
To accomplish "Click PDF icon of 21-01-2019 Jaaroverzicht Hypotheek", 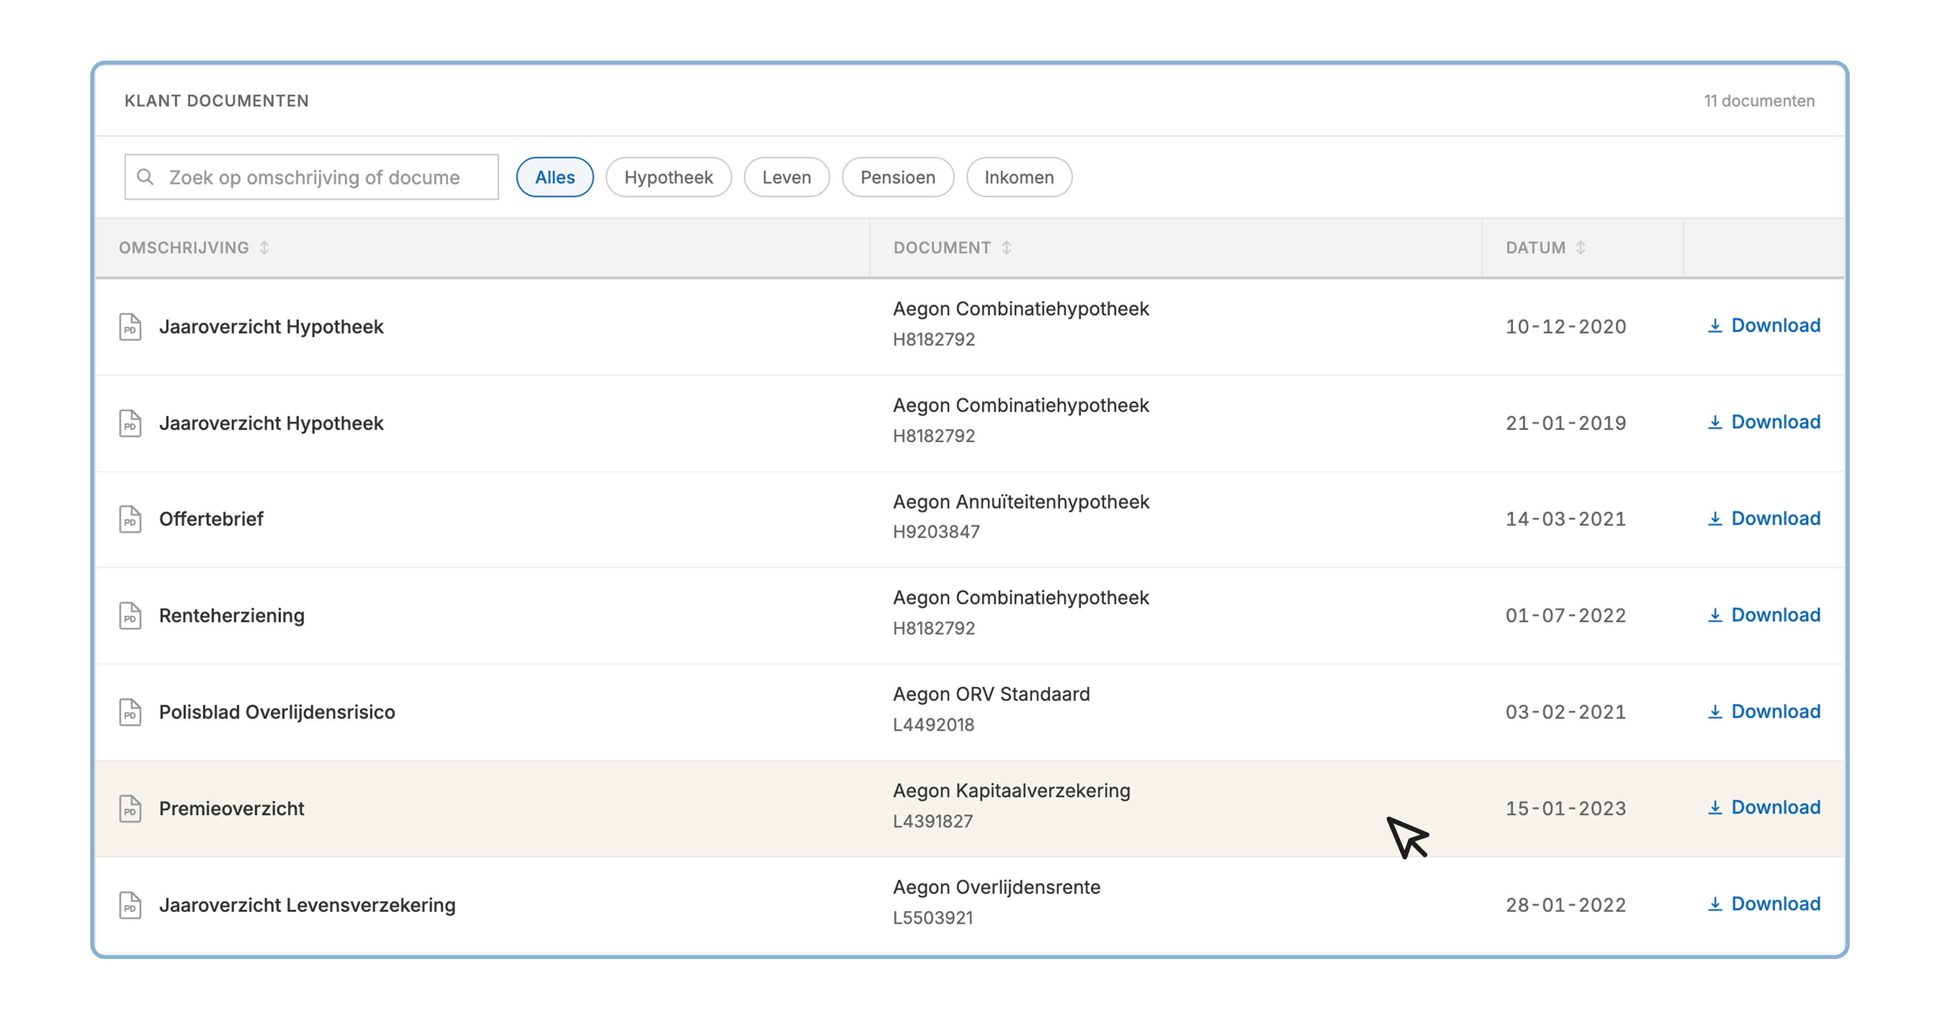I will [x=130, y=423].
